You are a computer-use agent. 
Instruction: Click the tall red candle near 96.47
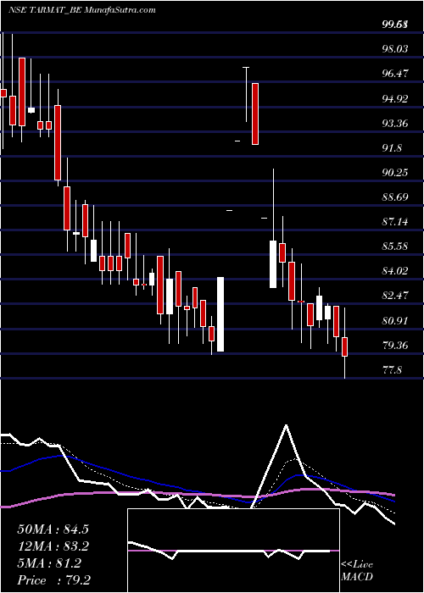tap(255, 114)
